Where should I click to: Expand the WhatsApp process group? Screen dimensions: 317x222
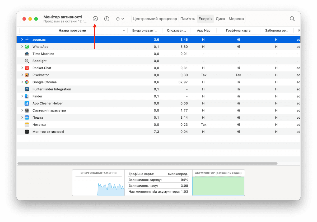22,47
